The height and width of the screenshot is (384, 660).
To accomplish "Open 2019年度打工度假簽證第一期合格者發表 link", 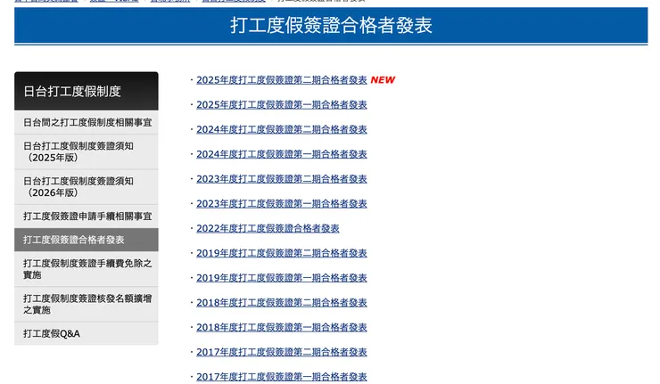I will 282,278.
